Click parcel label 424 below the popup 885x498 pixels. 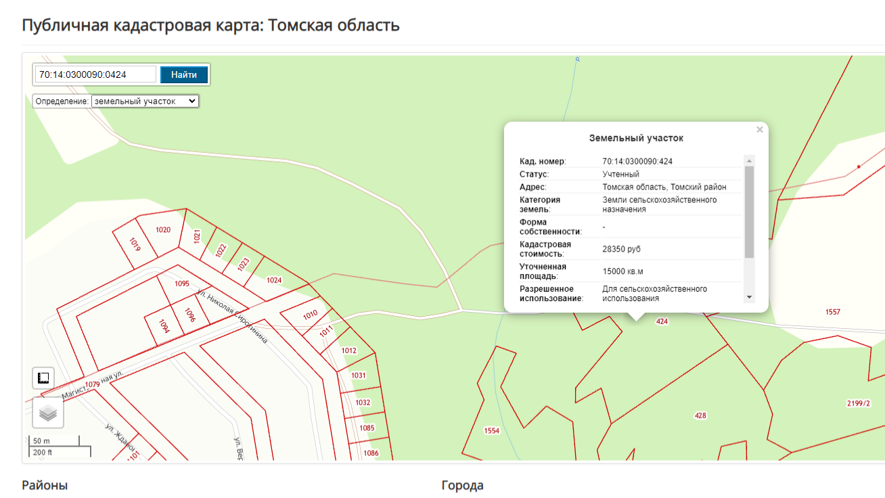[662, 322]
